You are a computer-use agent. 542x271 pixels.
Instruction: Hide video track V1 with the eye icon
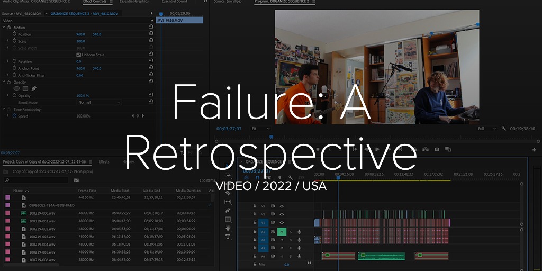click(282, 223)
